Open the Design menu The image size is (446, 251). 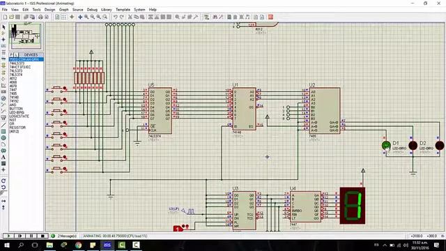tap(49, 9)
